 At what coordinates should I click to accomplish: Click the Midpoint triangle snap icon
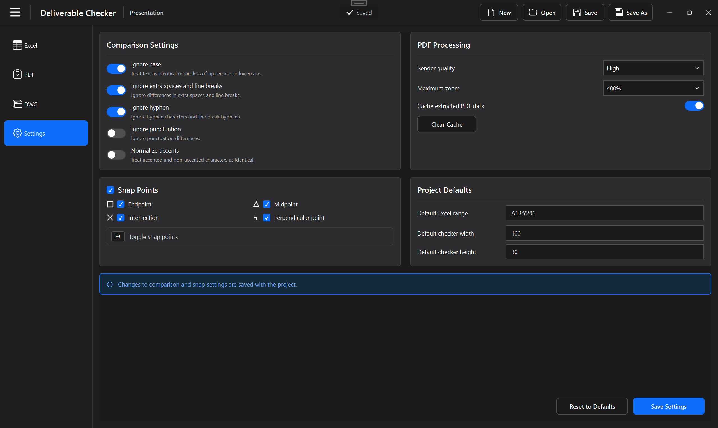[256, 204]
